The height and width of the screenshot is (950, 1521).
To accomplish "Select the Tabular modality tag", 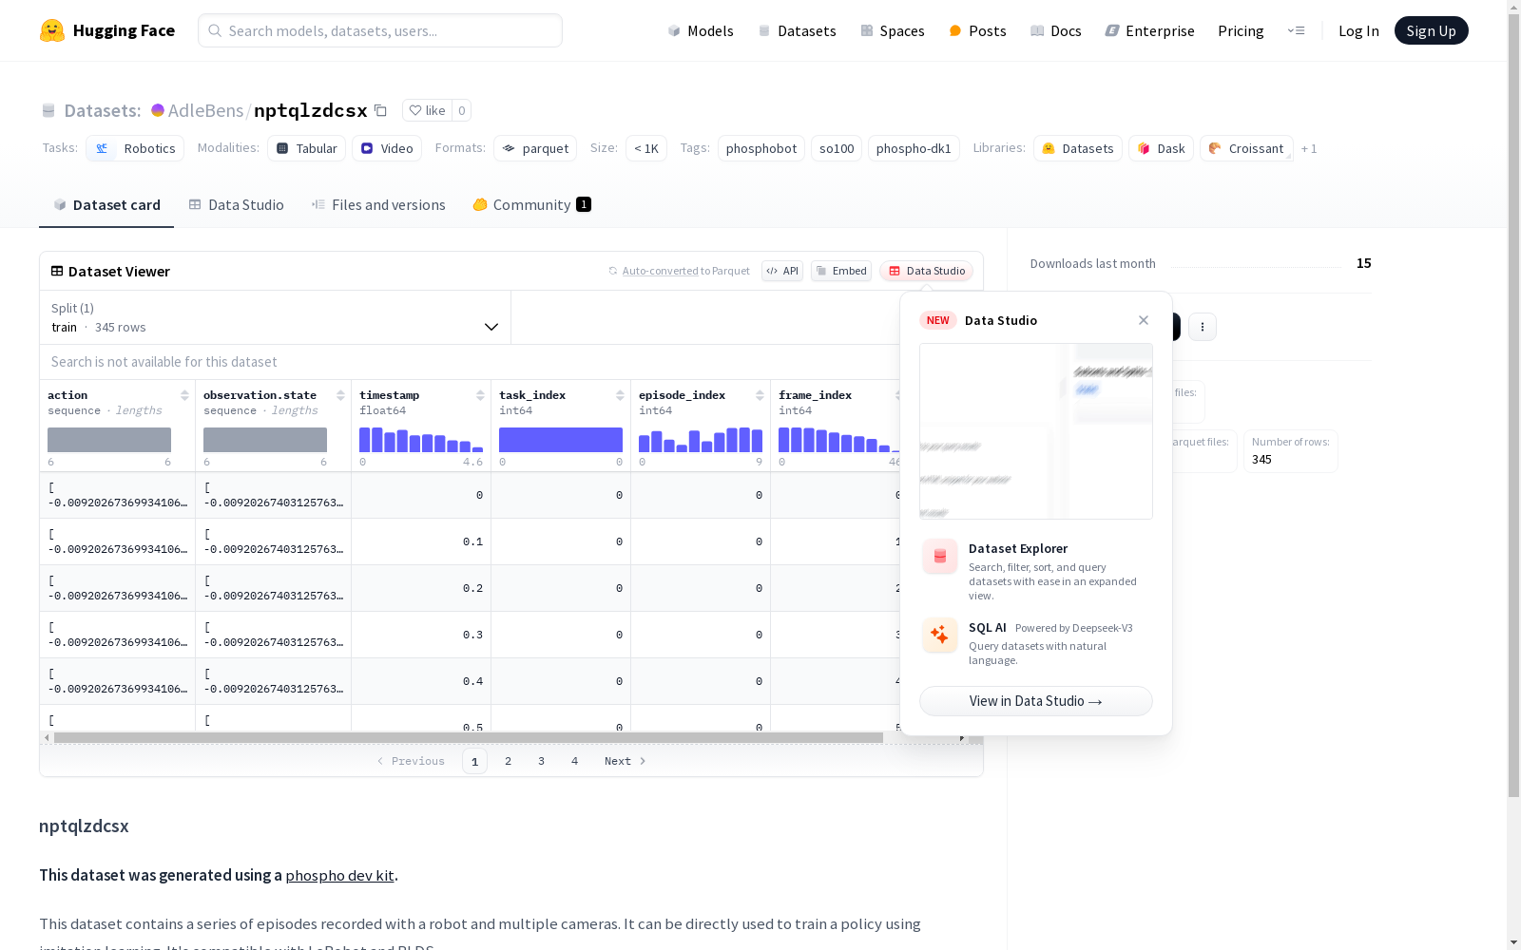I will (306, 148).
